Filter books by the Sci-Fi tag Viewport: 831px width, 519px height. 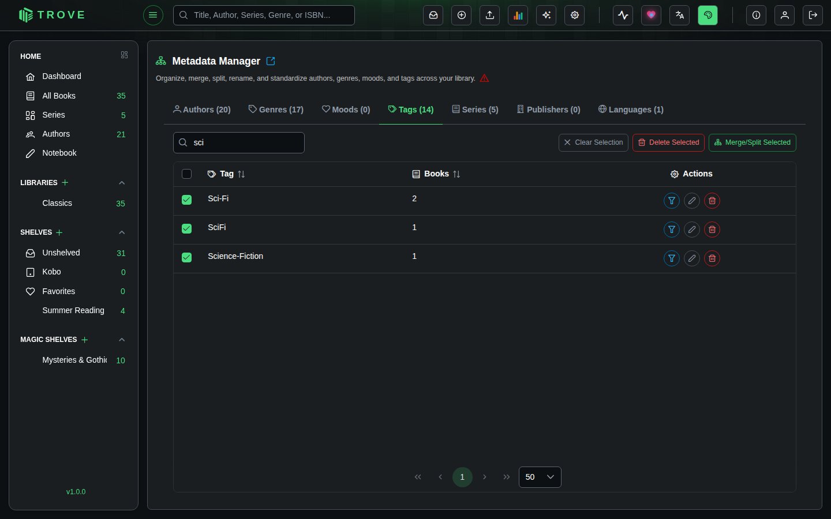pos(672,201)
